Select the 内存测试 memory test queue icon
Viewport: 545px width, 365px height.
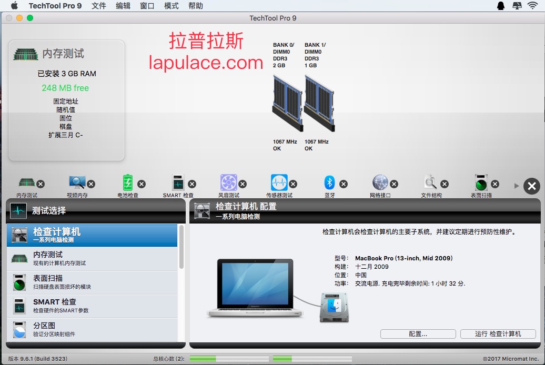(27, 182)
